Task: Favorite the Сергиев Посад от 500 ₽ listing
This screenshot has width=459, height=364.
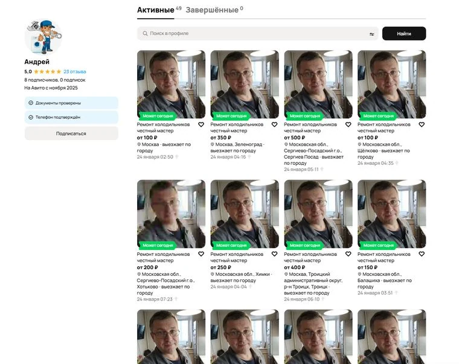Action: [348, 124]
